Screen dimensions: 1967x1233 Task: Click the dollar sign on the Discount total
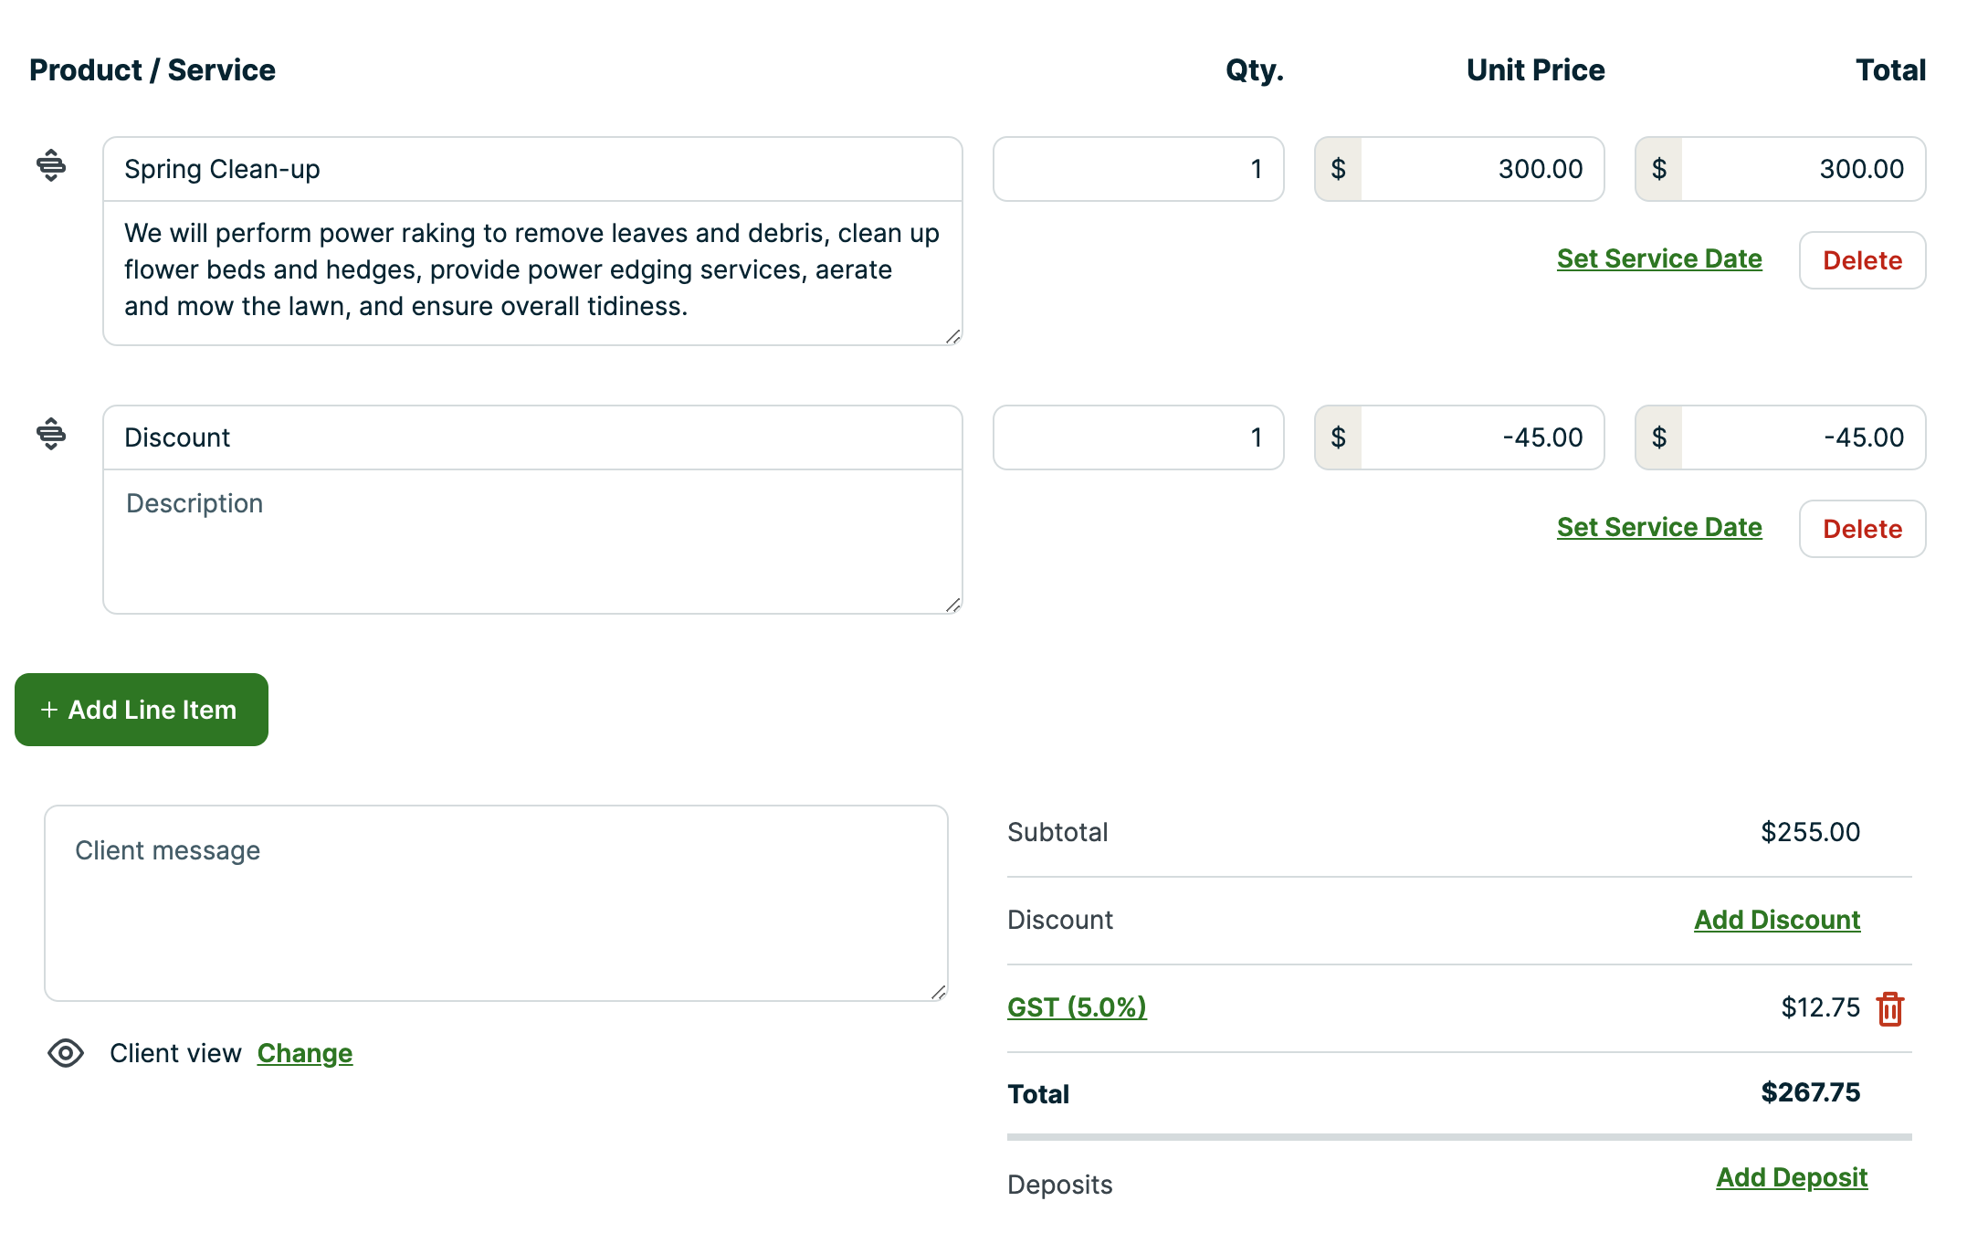click(x=1658, y=437)
